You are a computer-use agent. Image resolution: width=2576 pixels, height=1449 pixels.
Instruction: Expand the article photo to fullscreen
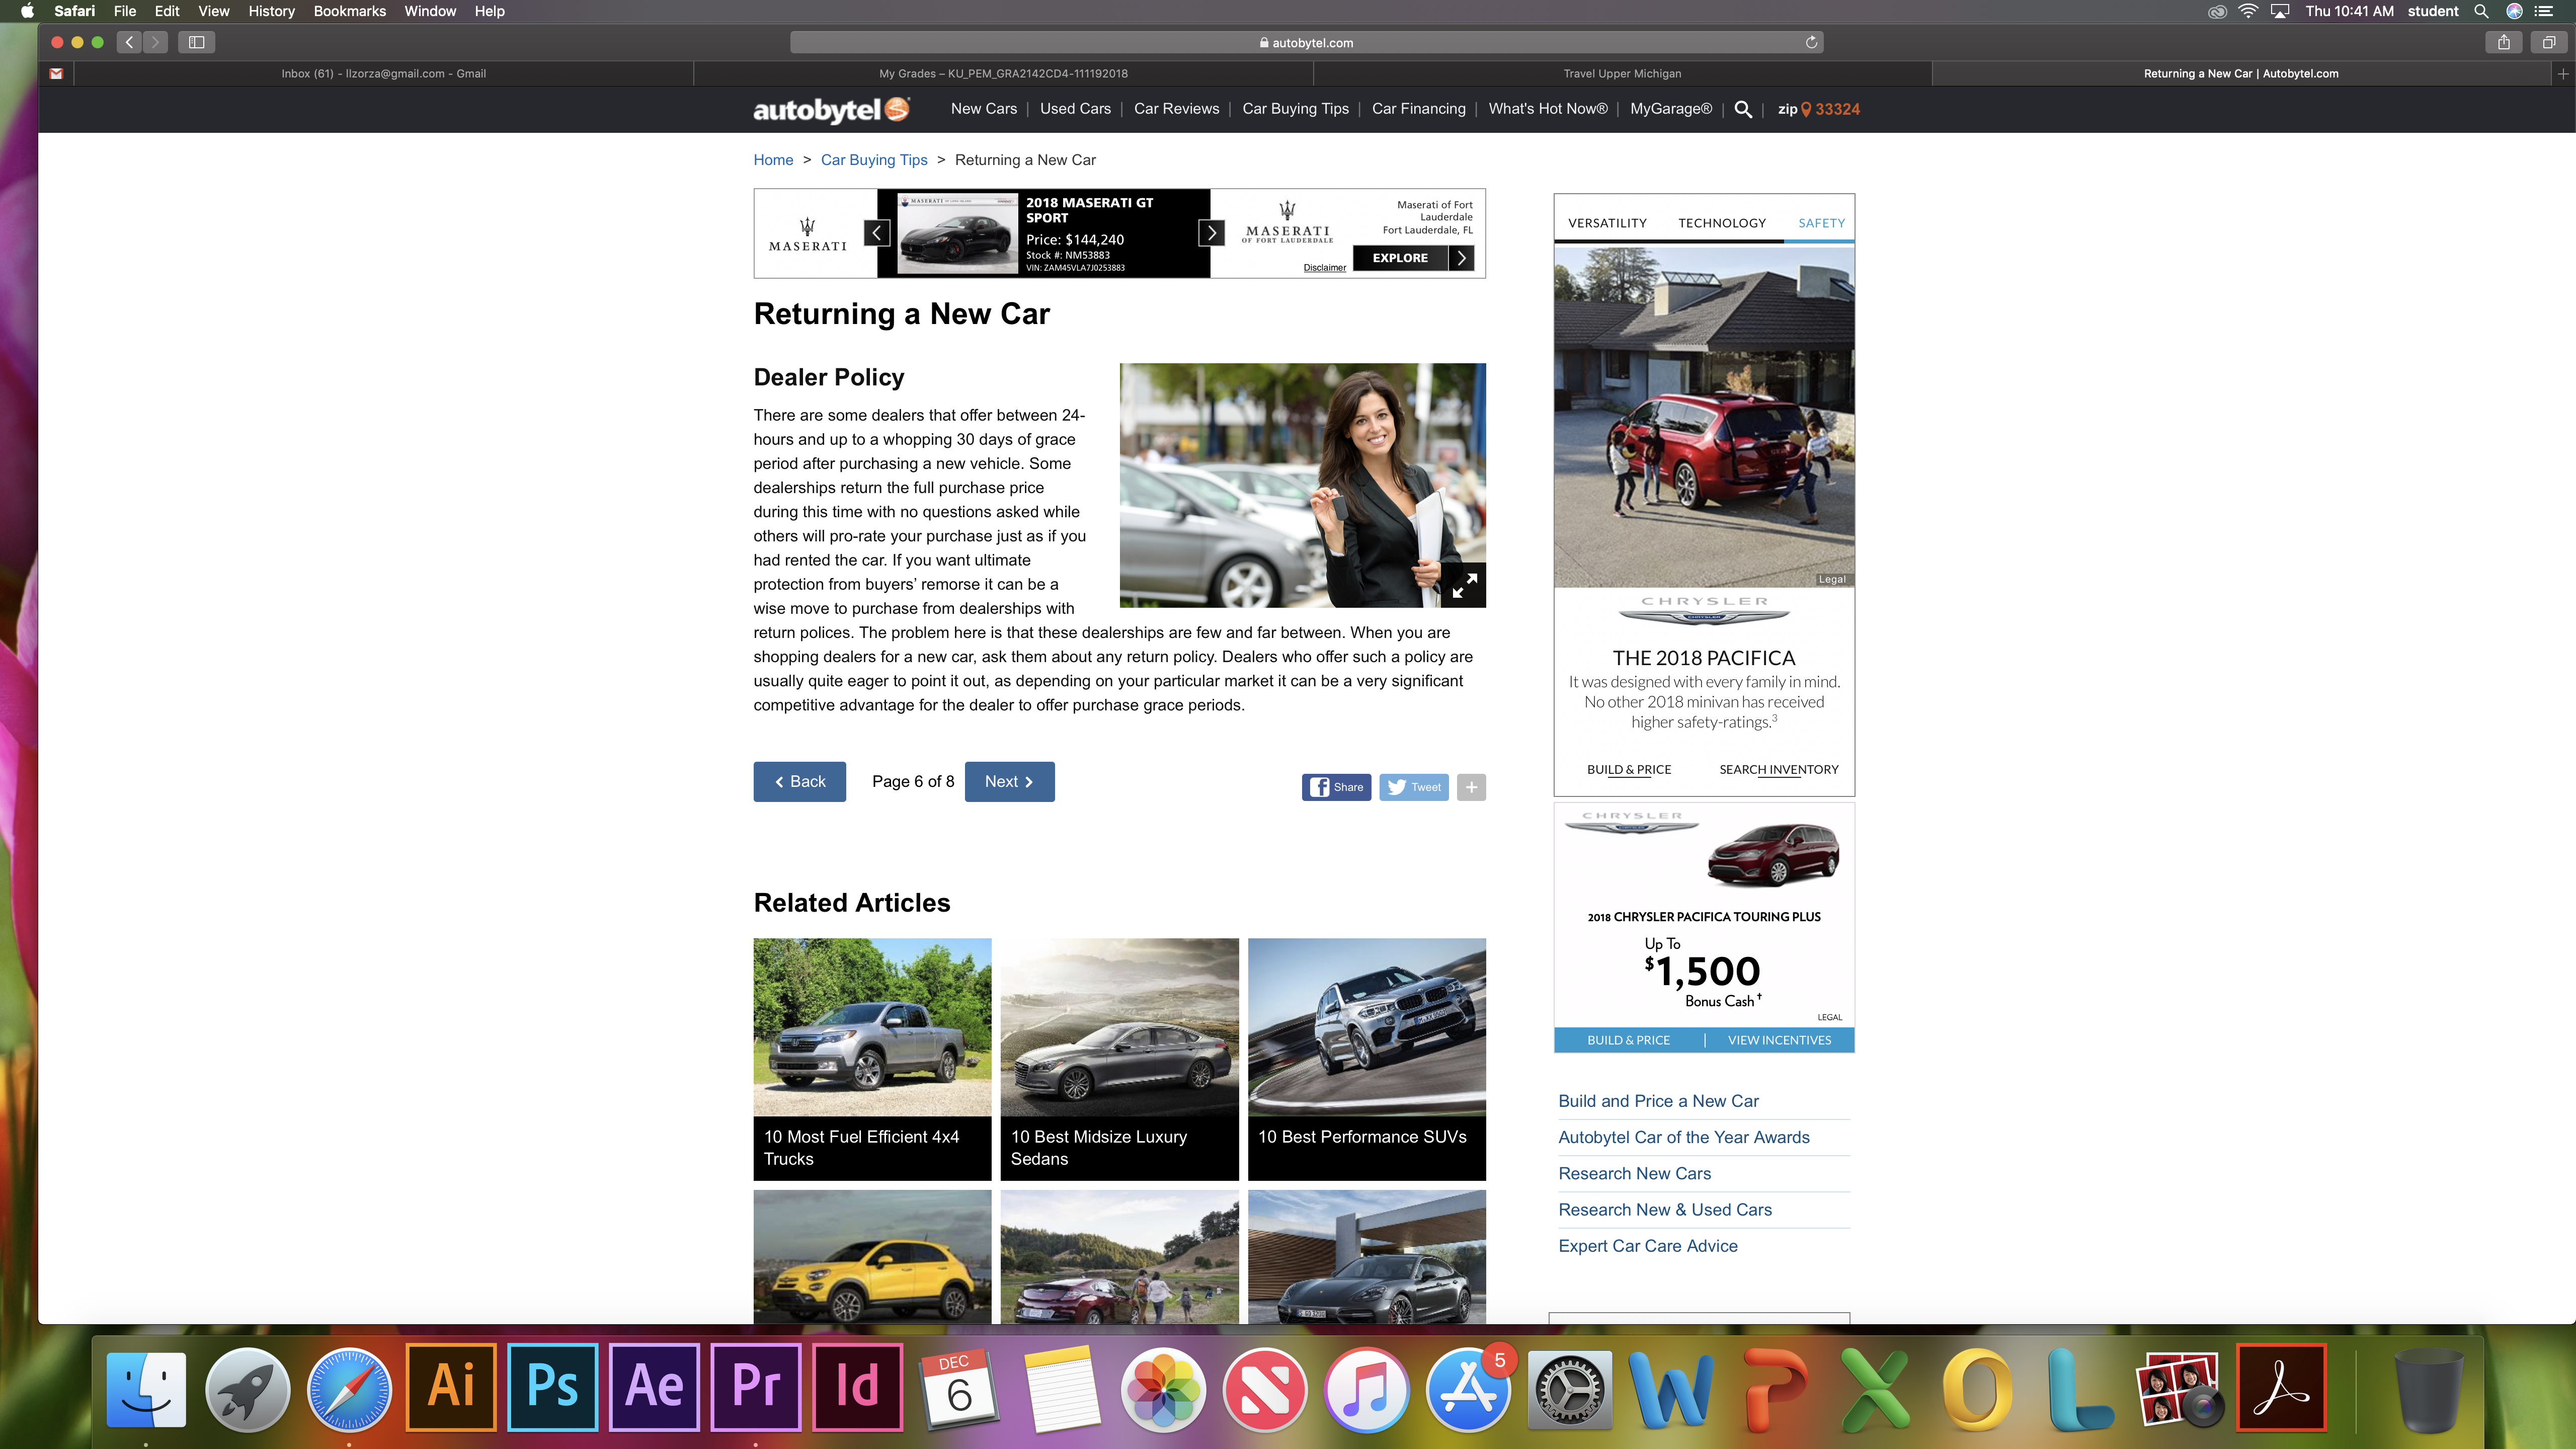coord(1464,586)
